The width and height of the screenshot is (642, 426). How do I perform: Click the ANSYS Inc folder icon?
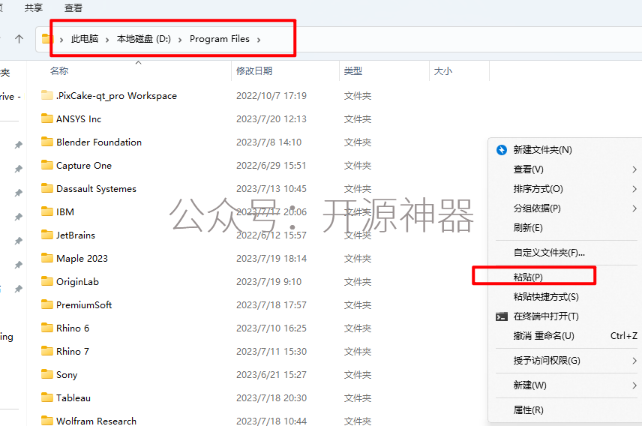point(47,118)
